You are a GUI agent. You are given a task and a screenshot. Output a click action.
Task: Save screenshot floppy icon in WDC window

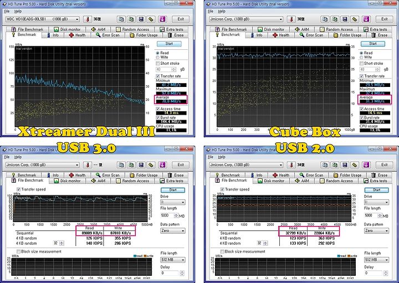pos(141,19)
